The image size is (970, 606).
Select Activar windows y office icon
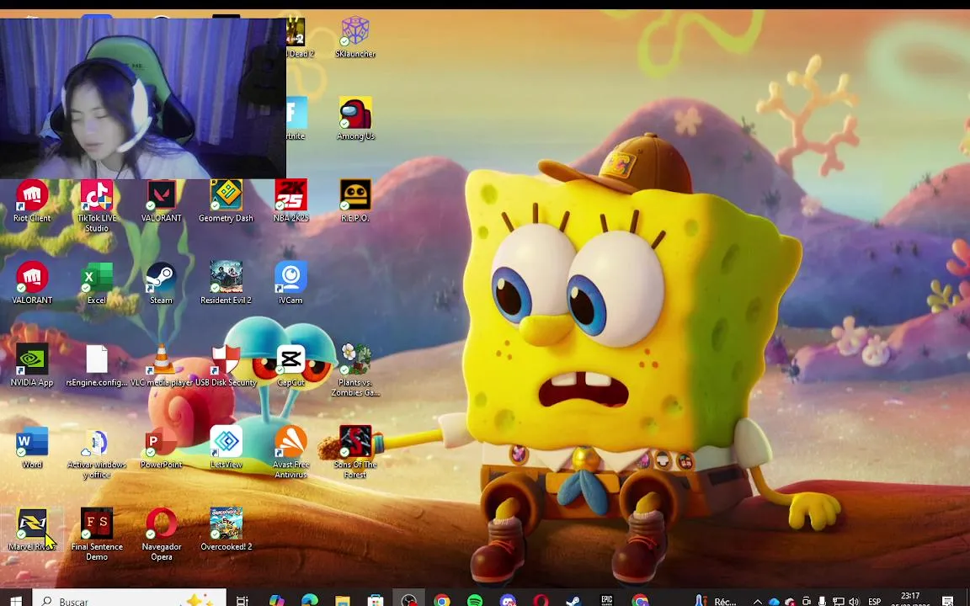click(97, 453)
